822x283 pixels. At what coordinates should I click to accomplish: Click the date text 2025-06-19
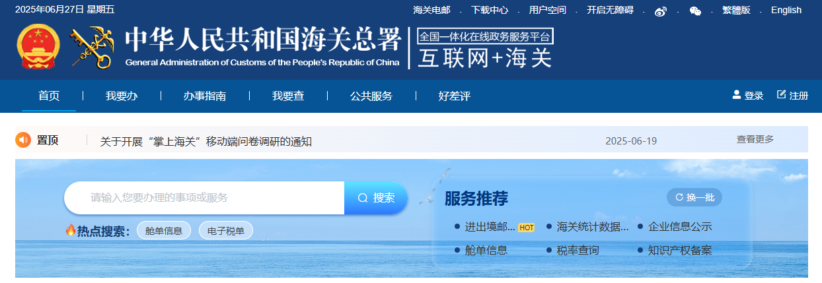click(631, 141)
